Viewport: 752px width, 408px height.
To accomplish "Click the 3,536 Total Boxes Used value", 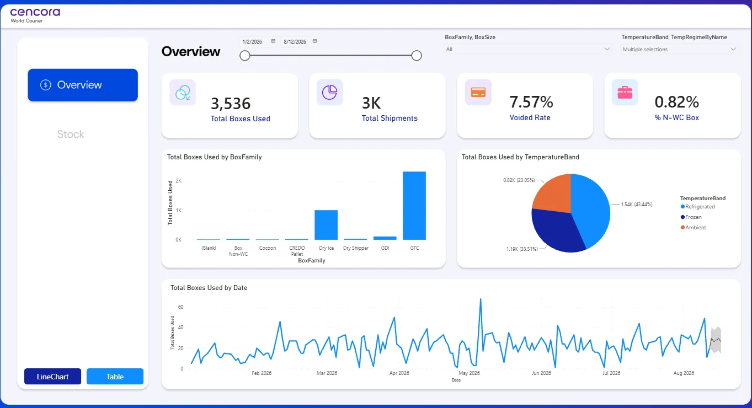I will [x=231, y=104].
